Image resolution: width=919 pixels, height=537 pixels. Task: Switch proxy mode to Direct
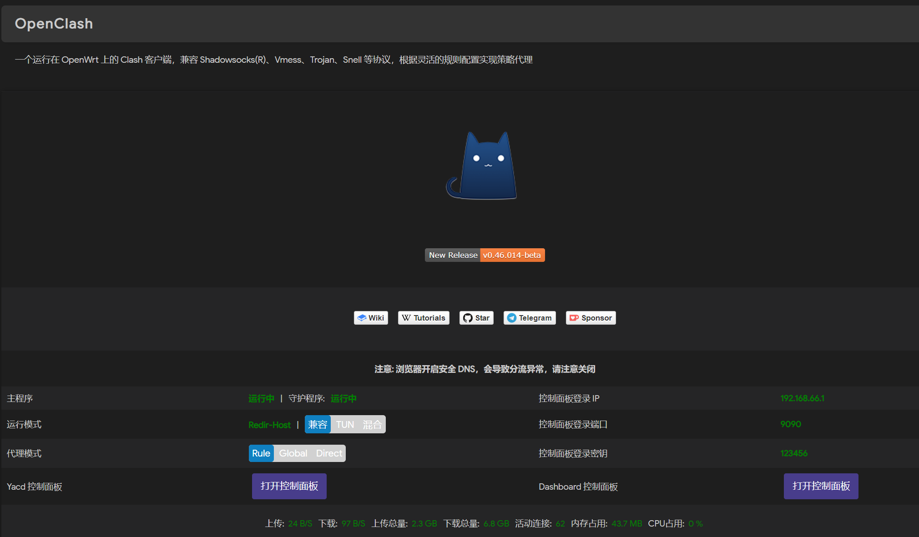click(x=329, y=453)
